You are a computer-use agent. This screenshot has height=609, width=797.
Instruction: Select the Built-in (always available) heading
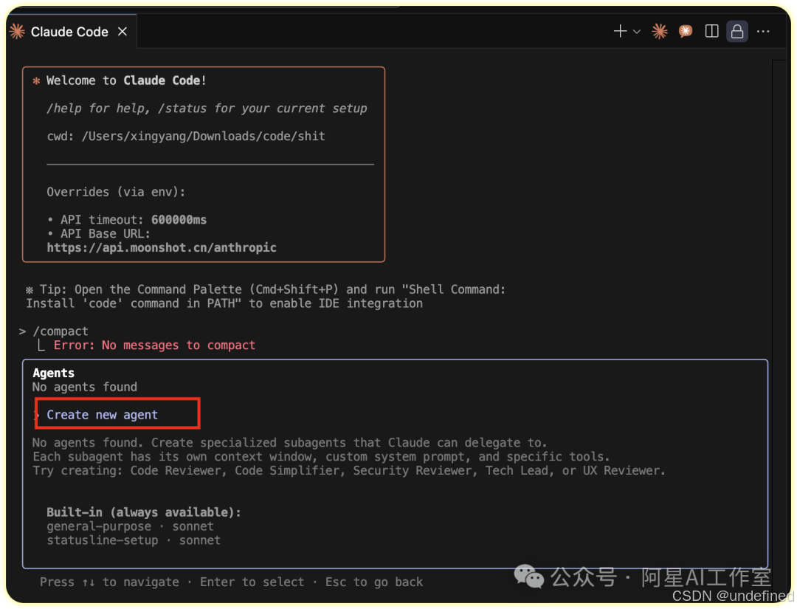[x=144, y=512]
